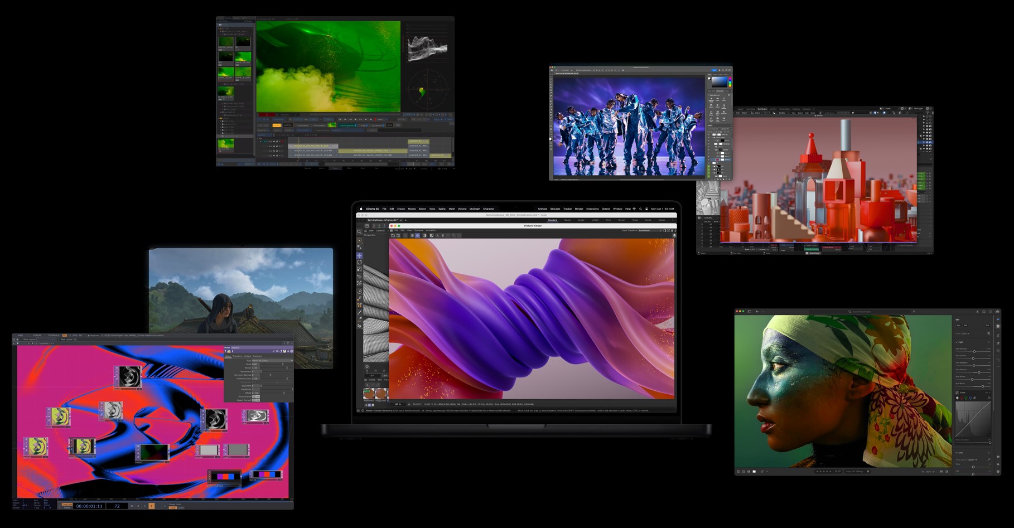Image resolution: width=1014 pixels, height=528 pixels.
Task: Toggle the Aspect Correct switch
Action: point(255,400)
